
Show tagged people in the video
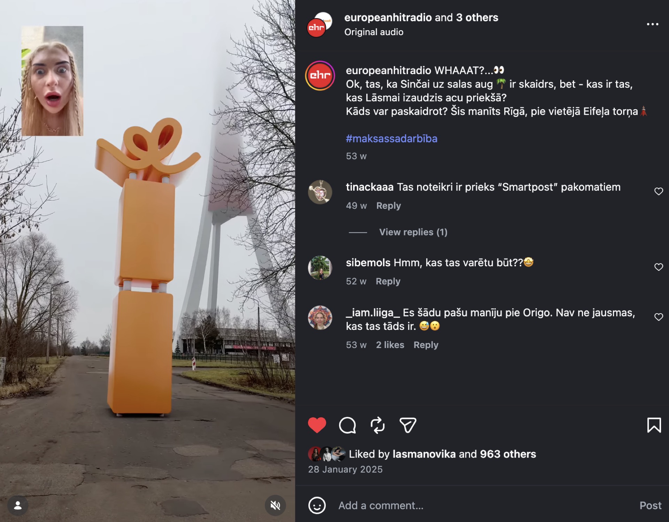(18, 505)
